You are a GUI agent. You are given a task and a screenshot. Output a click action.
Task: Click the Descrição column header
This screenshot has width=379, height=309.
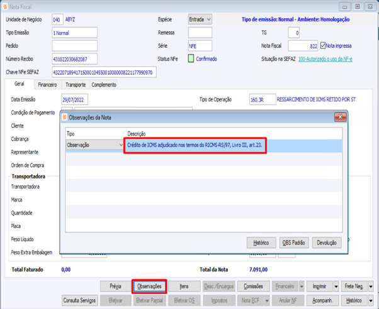(x=137, y=134)
